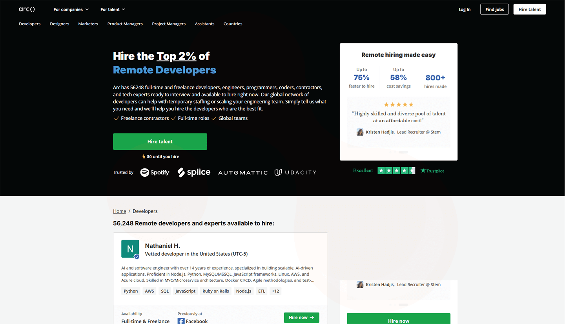The height and width of the screenshot is (324, 565).
Task: Click the Find jobs button
Action: pyautogui.click(x=494, y=9)
